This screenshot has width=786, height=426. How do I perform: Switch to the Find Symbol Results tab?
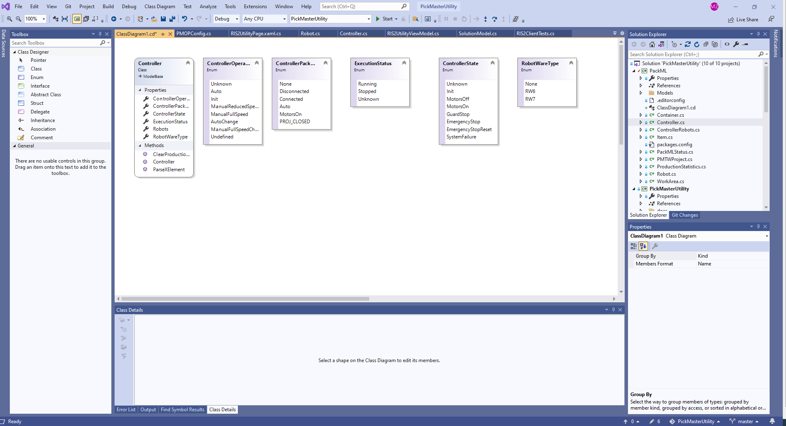(x=183, y=410)
